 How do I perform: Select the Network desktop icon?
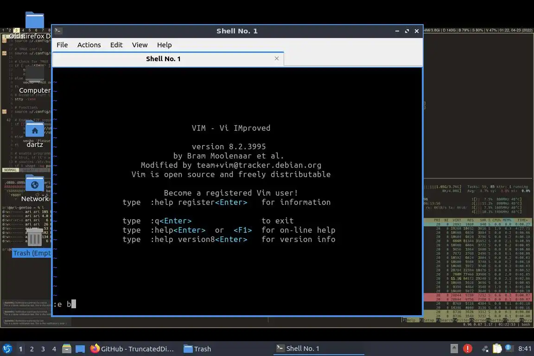(x=34, y=188)
